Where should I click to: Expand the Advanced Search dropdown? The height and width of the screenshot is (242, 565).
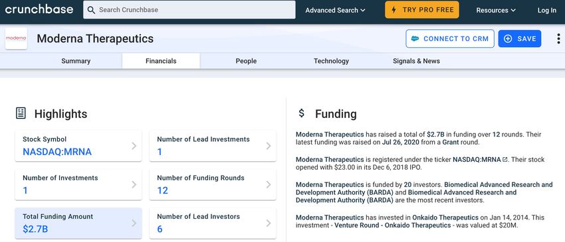[x=335, y=10]
